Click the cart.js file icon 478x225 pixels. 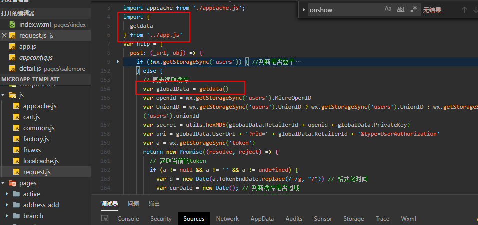[17, 117]
